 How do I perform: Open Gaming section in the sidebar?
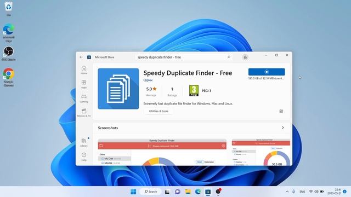click(x=84, y=99)
